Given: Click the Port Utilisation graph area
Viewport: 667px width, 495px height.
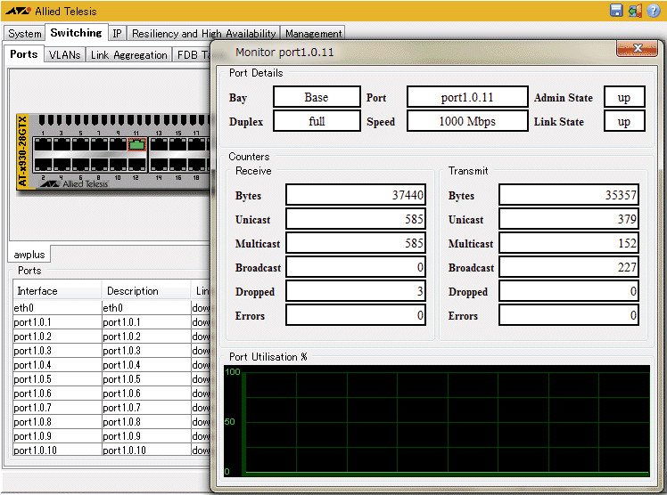Looking at the screenshot, I should coord(436,420).
